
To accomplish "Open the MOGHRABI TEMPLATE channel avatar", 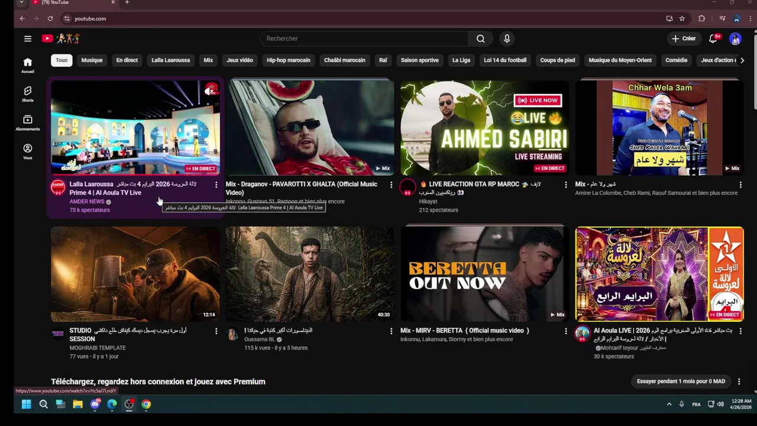I will point(58,334).
